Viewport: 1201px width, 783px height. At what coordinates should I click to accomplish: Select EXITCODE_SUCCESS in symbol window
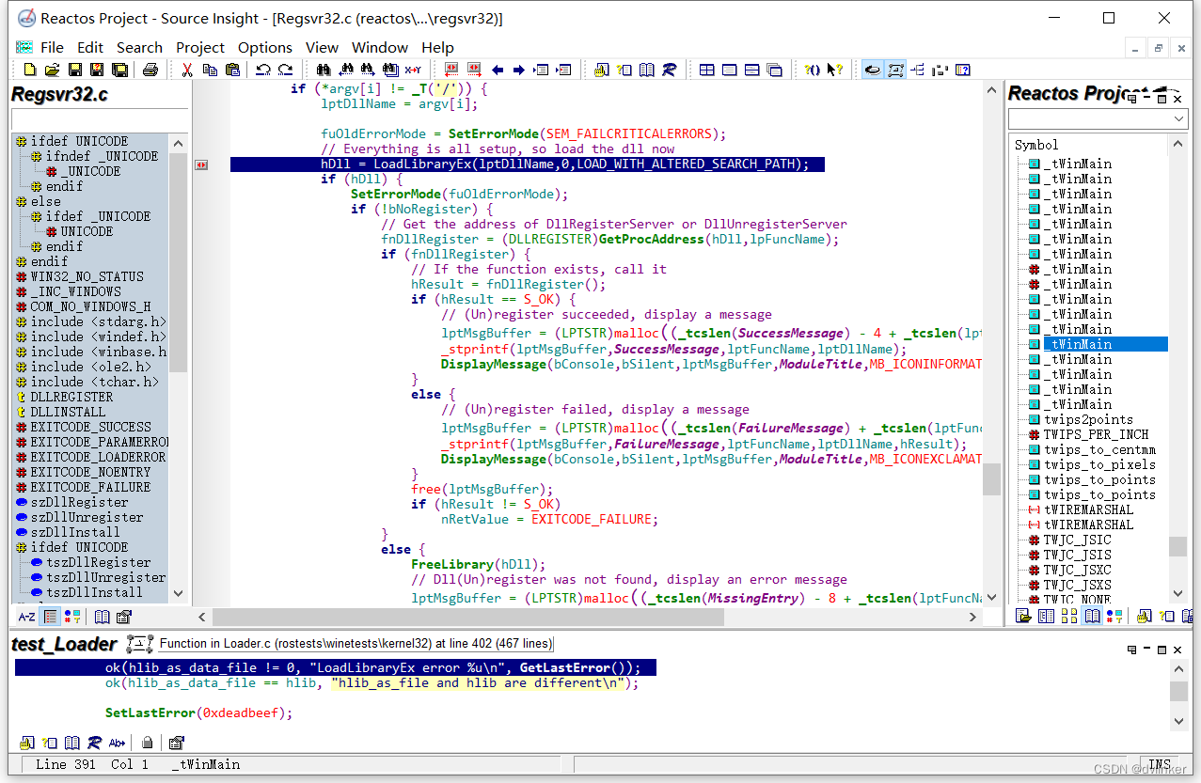pos(90,427)
